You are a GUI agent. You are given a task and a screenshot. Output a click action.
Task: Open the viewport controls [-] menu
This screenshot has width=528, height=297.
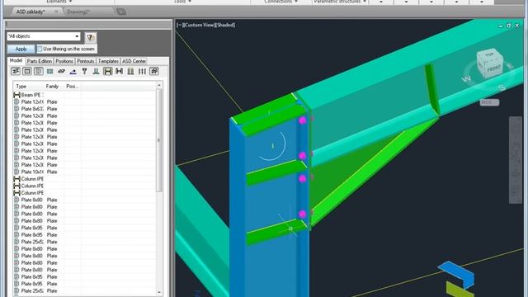click(179, 25)
